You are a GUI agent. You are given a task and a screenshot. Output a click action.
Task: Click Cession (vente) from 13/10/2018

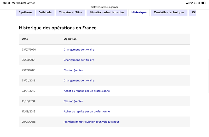(73, 101)
